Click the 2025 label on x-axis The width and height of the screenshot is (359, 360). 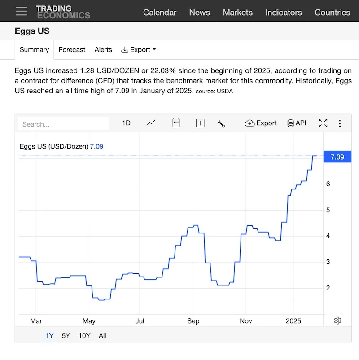(x=293, y=321)
